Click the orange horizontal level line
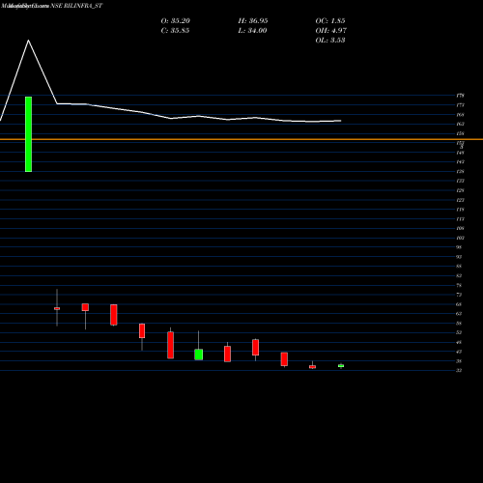 [x=241, y=139]
